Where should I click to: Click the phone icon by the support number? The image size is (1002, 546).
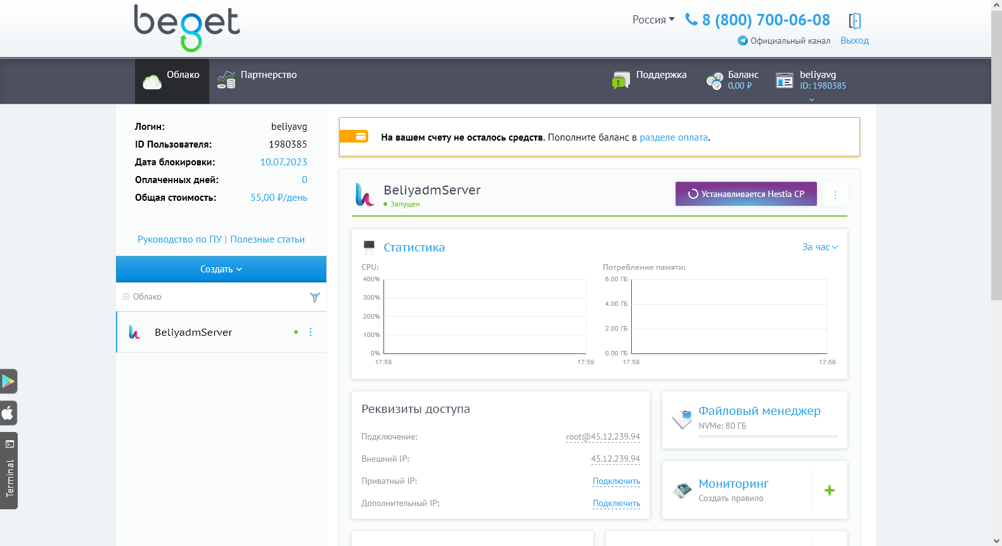click(691, 20)
